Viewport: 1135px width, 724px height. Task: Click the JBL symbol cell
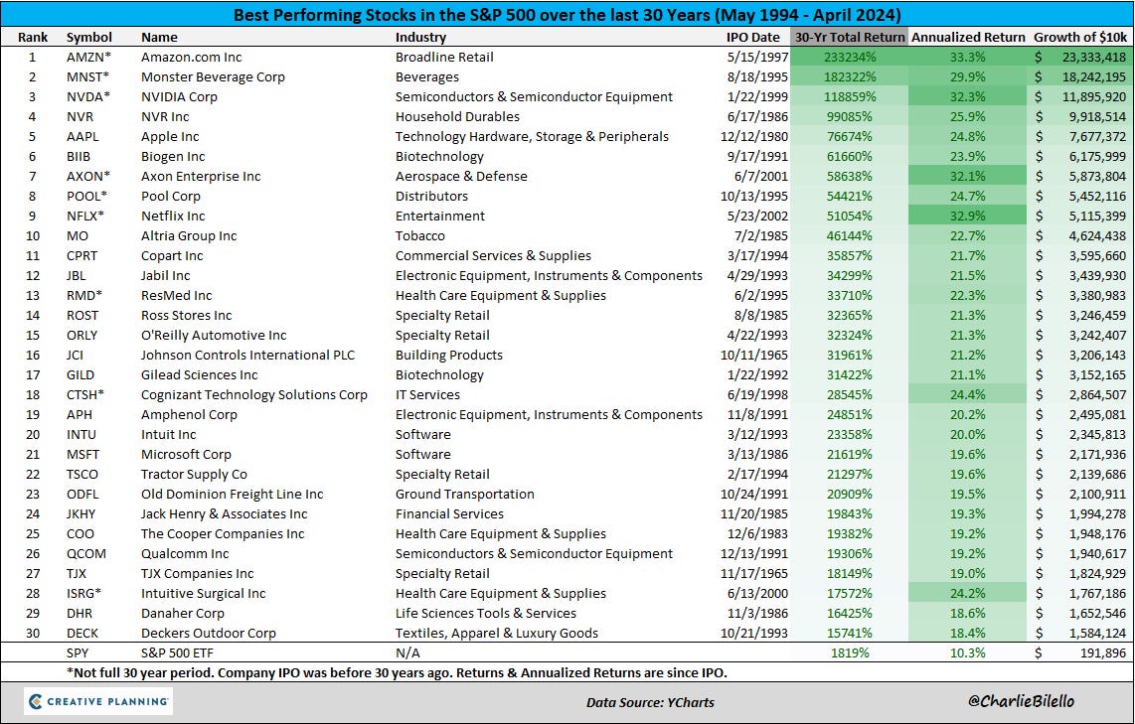coord(76,275)
